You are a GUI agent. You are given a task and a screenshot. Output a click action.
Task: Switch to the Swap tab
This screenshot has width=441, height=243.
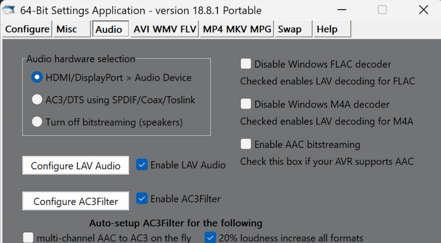coord(294,29)
